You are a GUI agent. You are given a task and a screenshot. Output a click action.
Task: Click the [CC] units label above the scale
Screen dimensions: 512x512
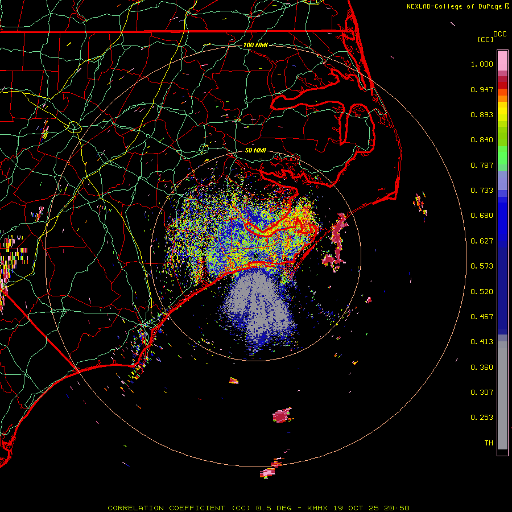(485, 39)
